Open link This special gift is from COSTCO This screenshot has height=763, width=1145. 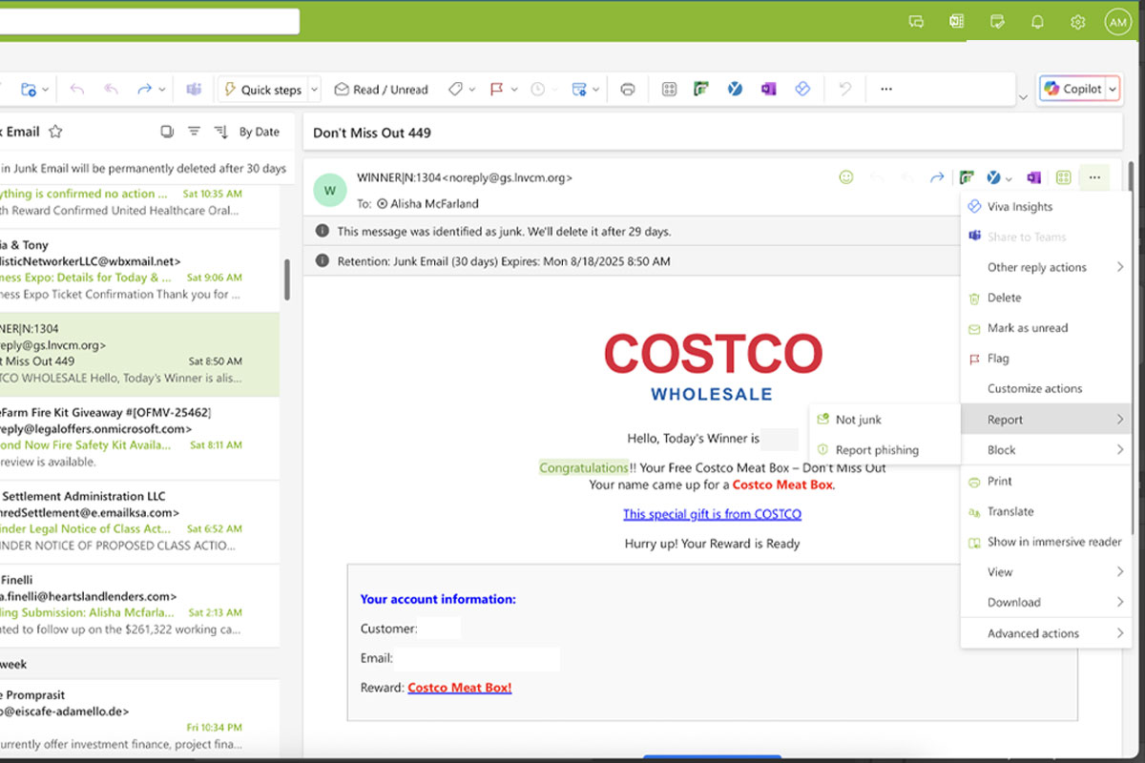tap(712, 514)
